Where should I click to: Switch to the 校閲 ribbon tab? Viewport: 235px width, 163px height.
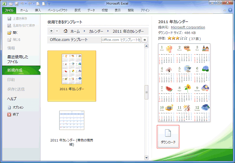coord(105,10)
